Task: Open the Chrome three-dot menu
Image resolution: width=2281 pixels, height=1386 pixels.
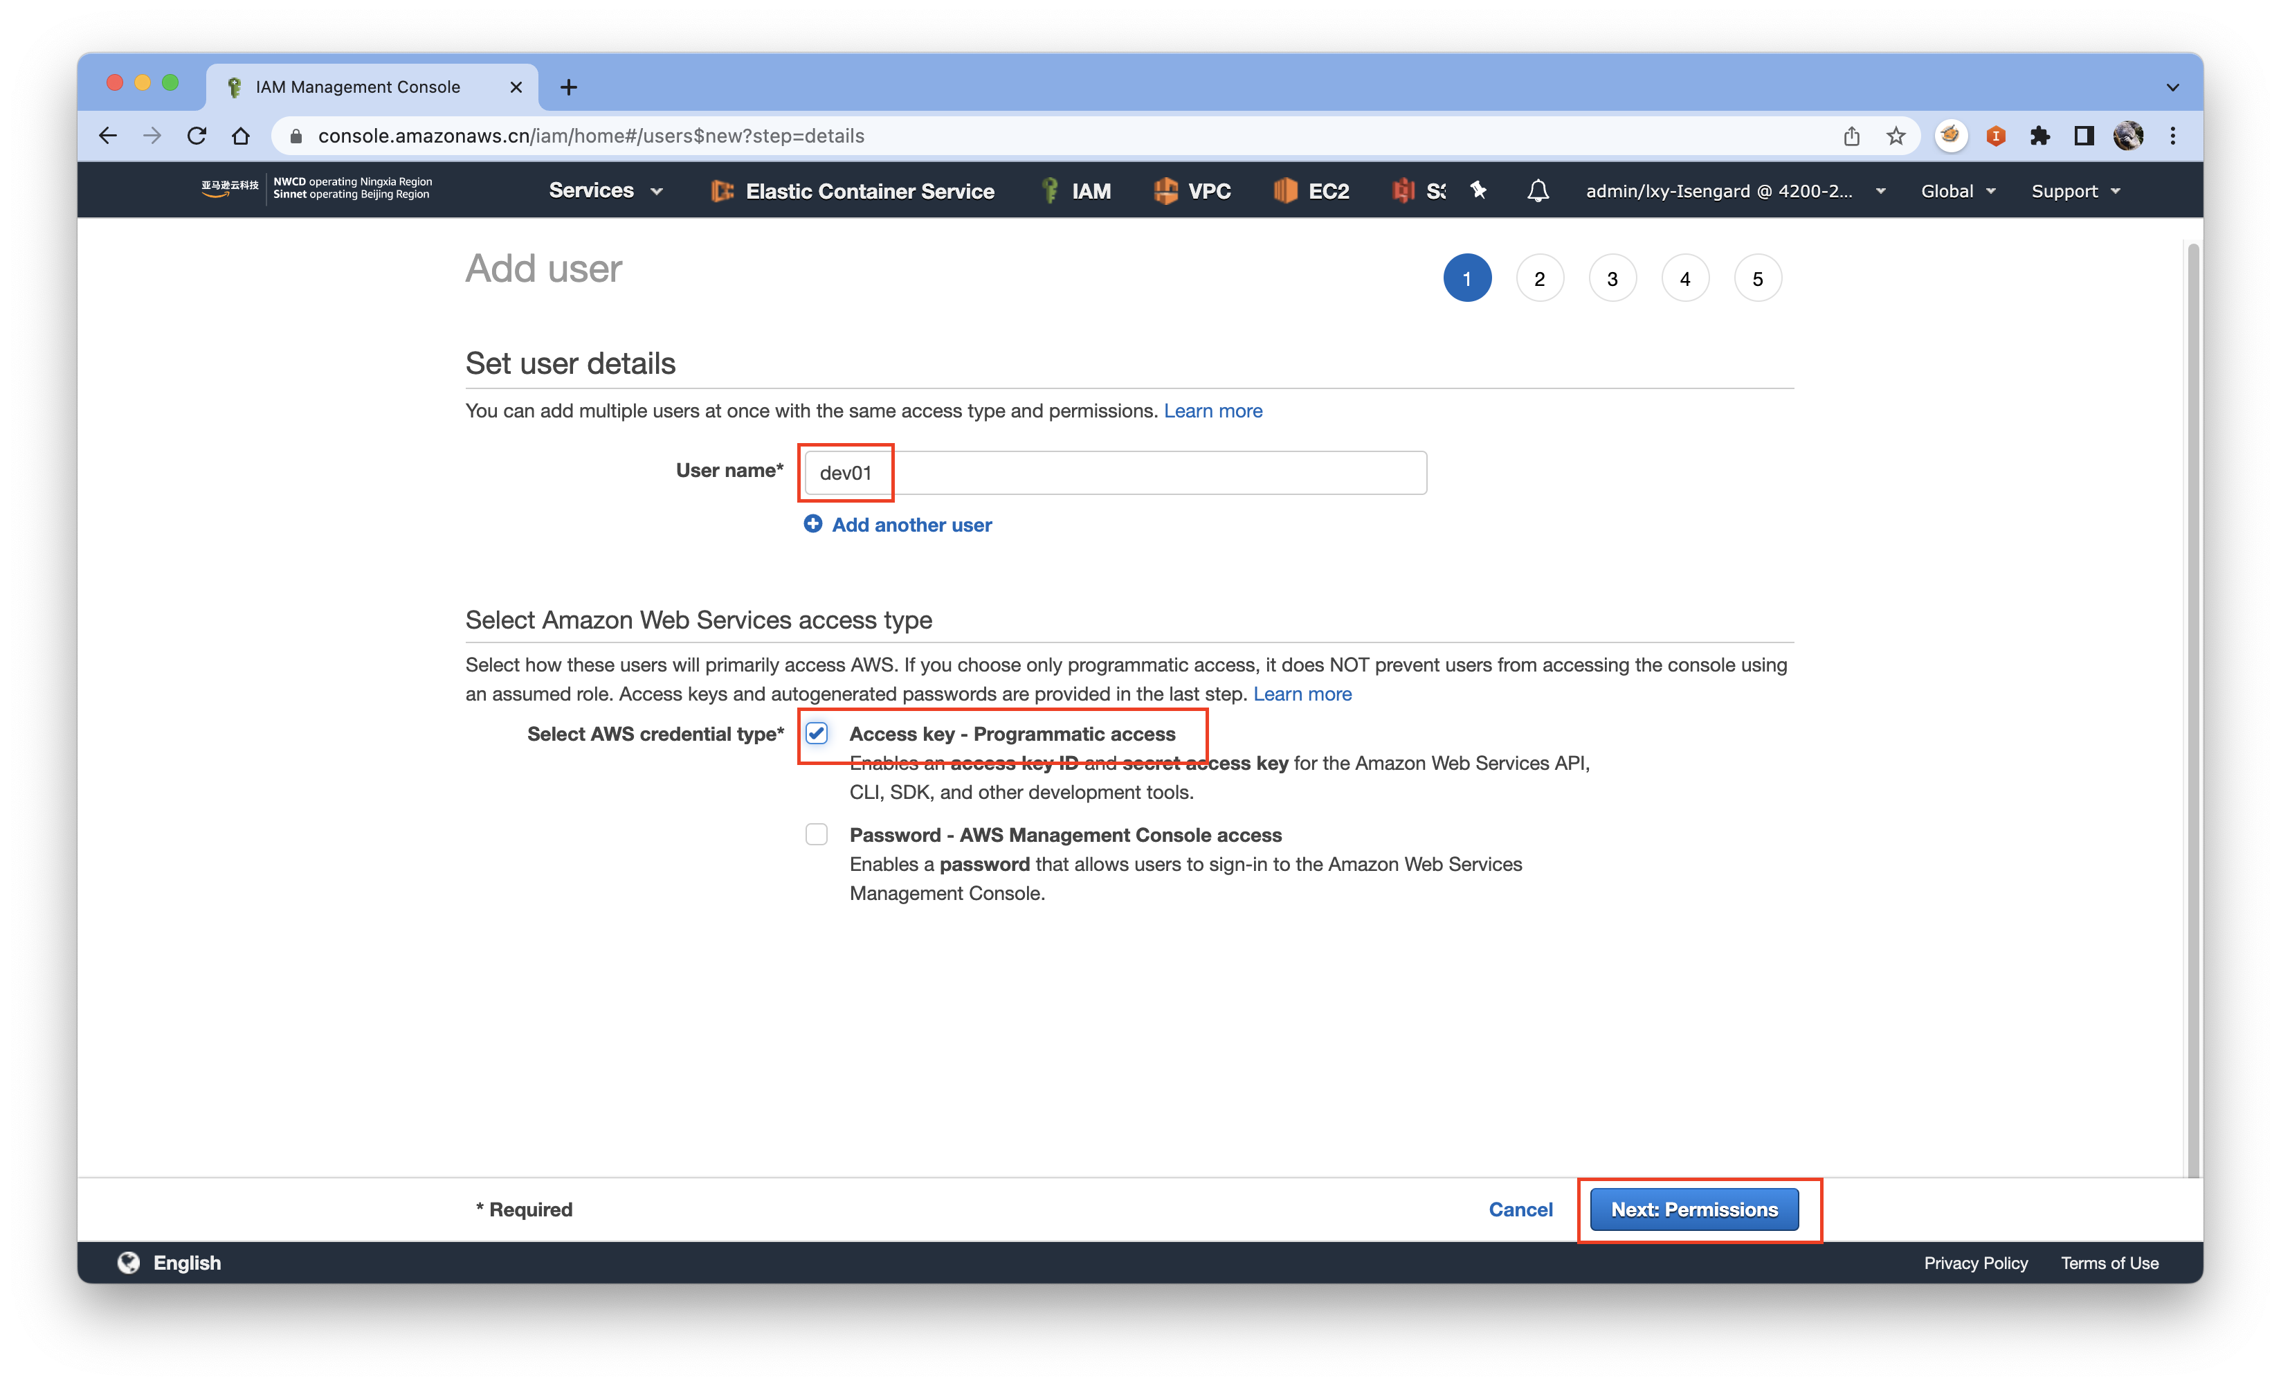Action: [2172, 136]
